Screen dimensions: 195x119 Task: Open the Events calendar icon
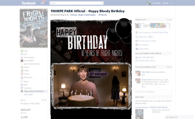click(x=22, y=74)
